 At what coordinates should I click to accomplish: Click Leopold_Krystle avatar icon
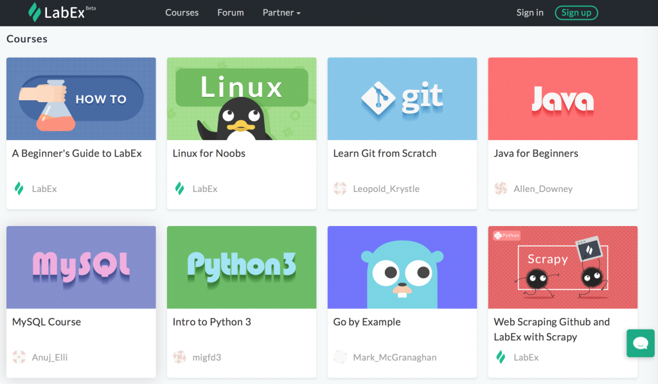click(x=341, y=189)
